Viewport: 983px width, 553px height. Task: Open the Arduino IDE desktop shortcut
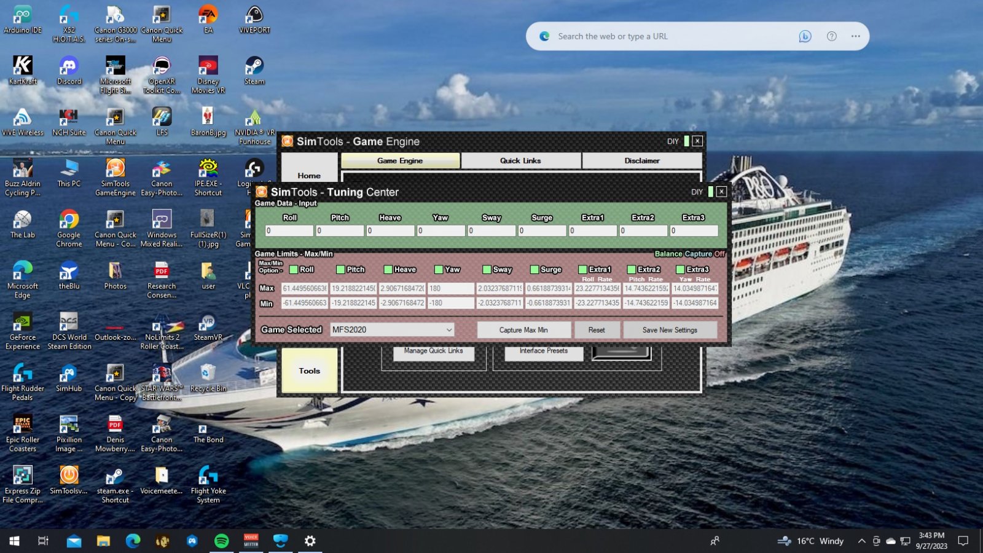point(23,20)
